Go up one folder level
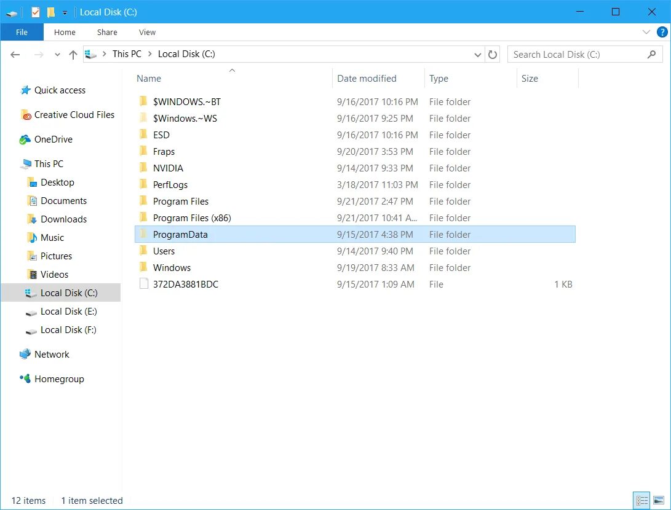 pos(73,54)
